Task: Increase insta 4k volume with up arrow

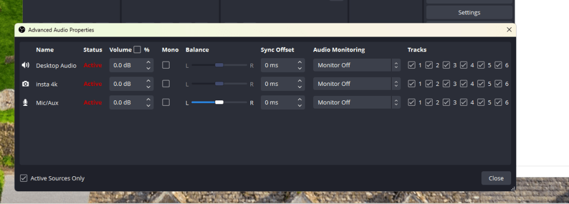Action: click(148, 81)
